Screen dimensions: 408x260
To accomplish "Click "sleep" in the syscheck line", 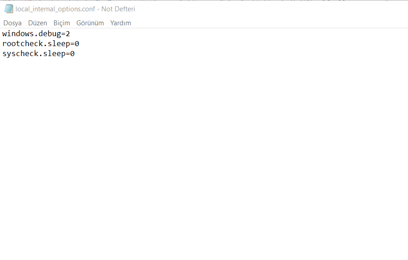I will pos(54,53).
